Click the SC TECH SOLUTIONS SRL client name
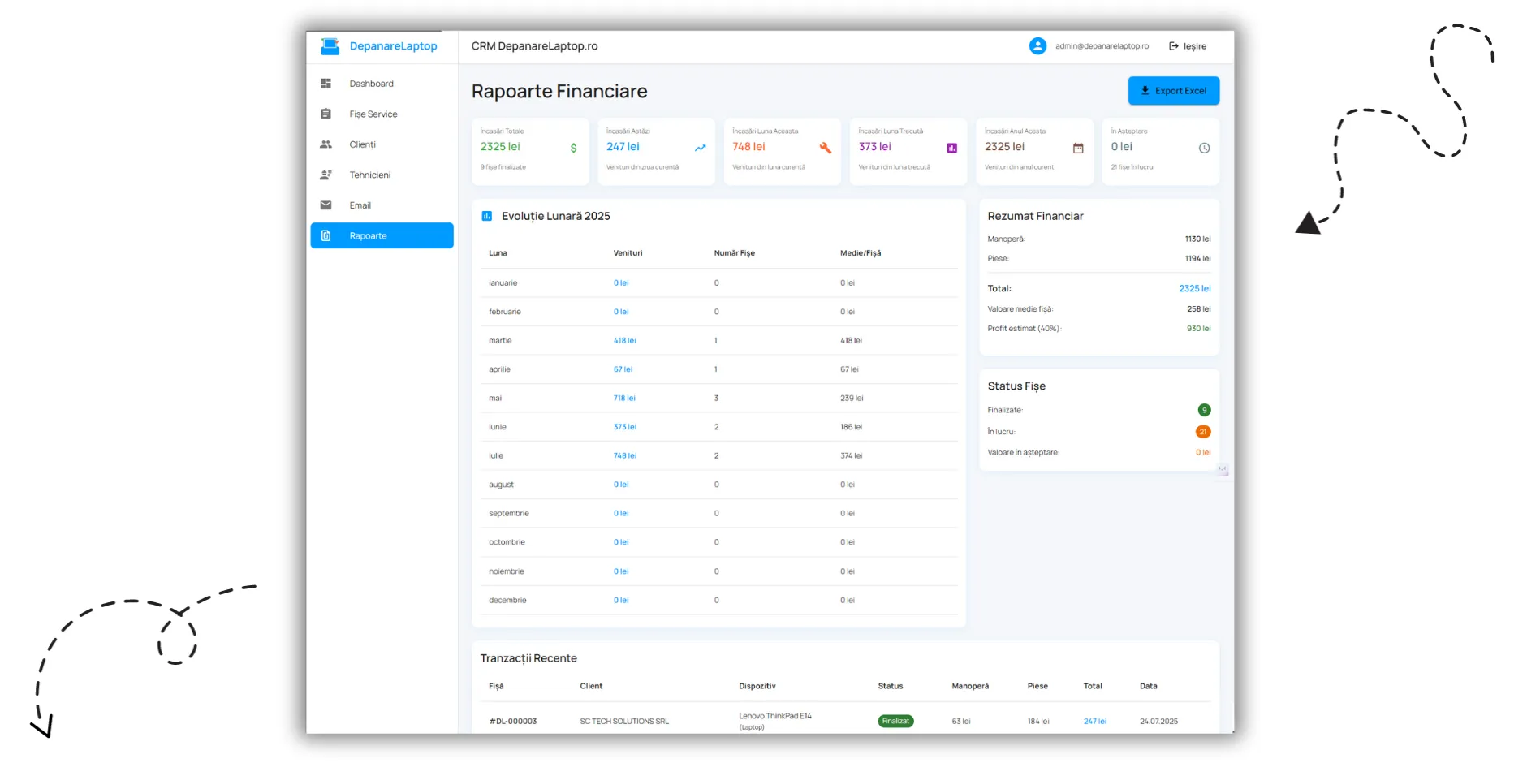This screenshot has width=1540, height=763. [x=624, y=721]
